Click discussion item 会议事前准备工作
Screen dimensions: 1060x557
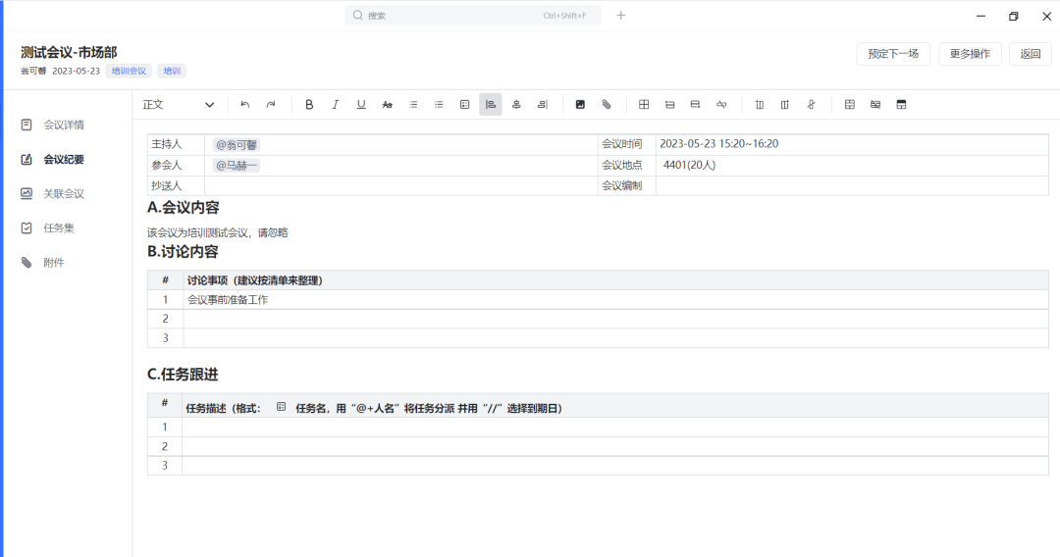tap(228, 300)
